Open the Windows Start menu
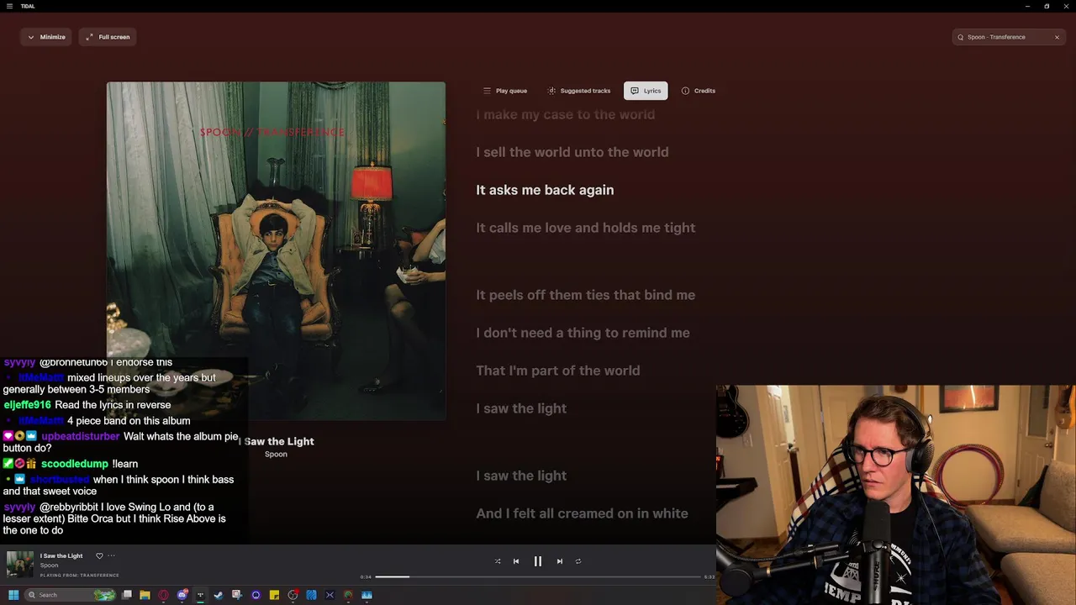This screenshot has width=1076, height=605. coord(13,595)
